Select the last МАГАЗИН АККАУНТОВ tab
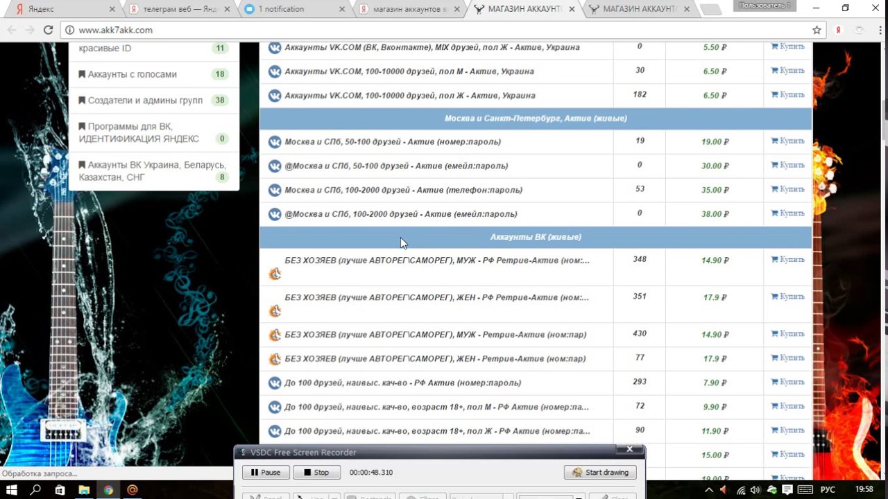Image resolution: width=888 pixels, height=499 pixels. [638, 9]
